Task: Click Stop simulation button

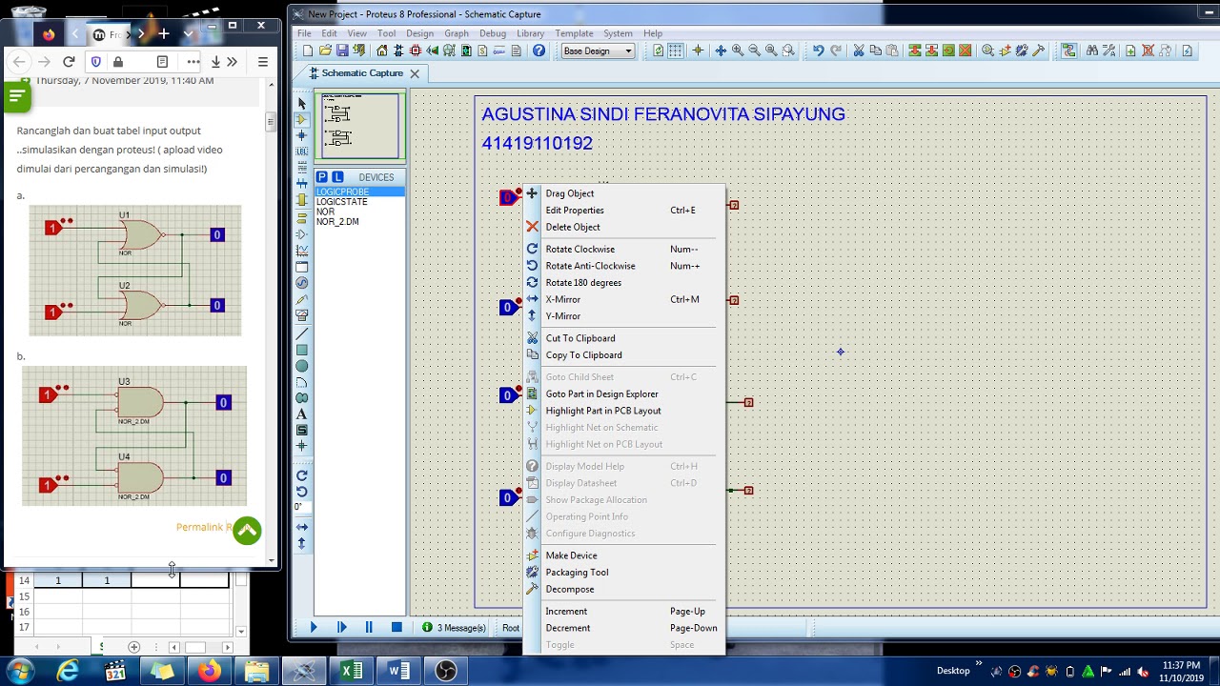Action: 396,627
